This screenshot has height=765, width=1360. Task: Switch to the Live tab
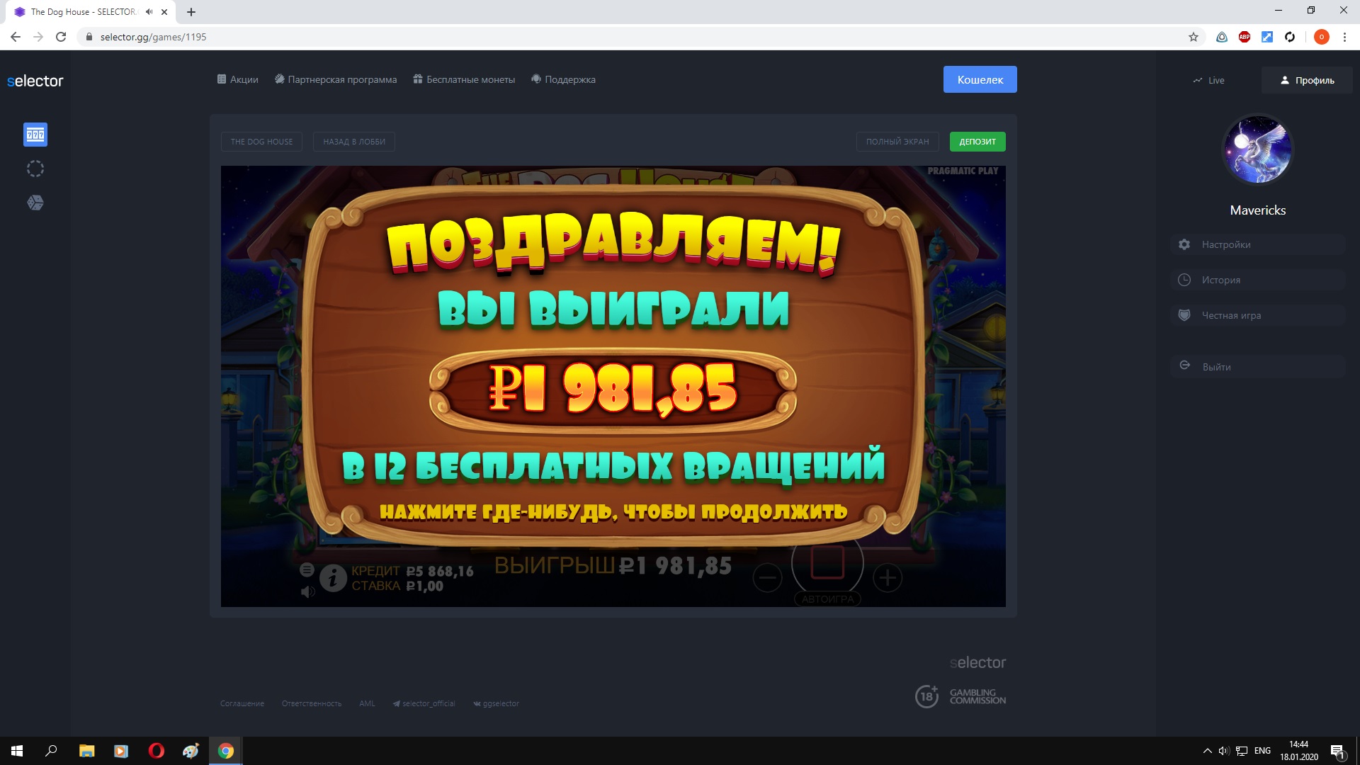pyautogui.click(x=1208, y=80)
